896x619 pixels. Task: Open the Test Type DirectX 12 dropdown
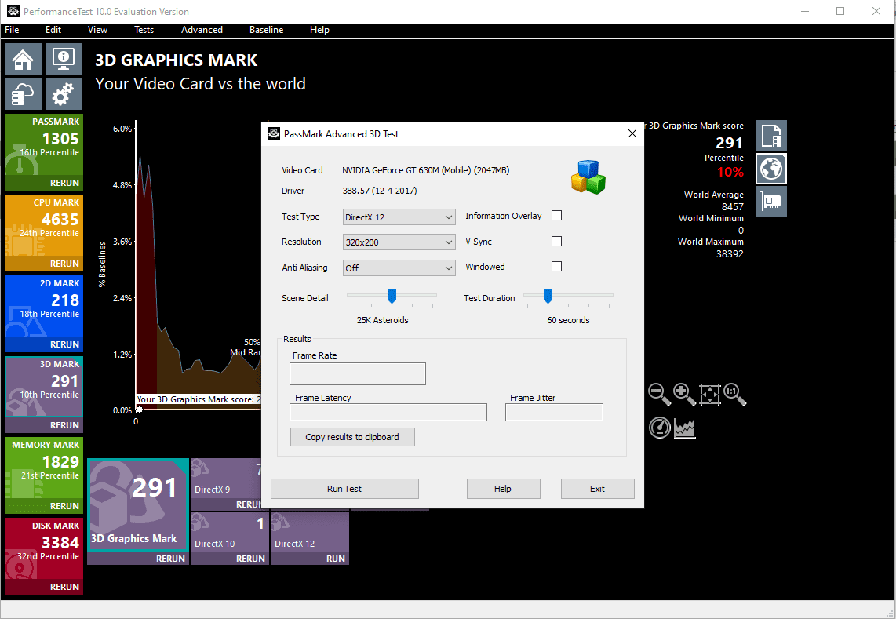click(399, 217)
